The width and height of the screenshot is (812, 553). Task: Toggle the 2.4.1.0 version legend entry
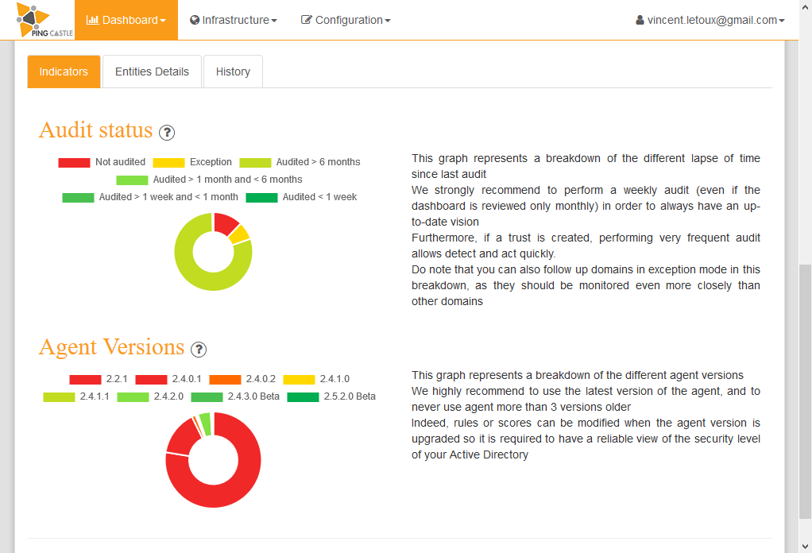click(x=316, y=379)
